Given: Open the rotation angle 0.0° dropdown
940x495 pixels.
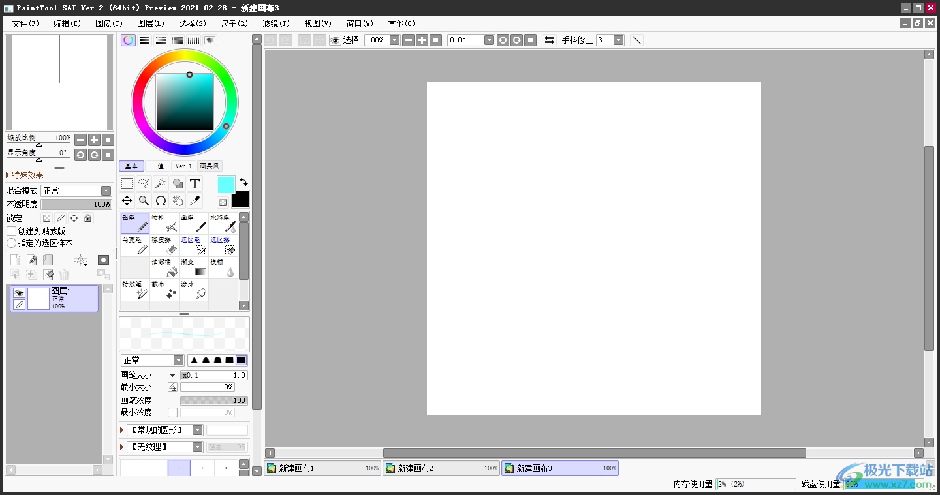Looking at the screenshot, I should pos(489,40).
